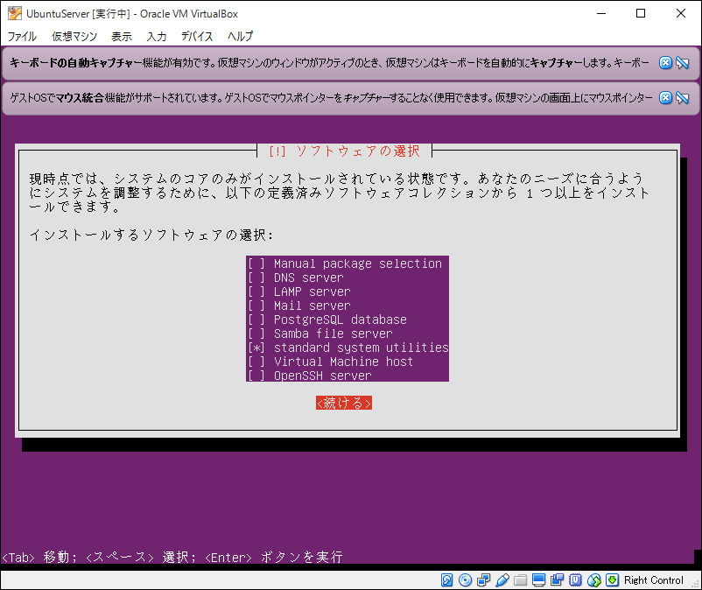Viewport: 702px width, 590px height.
Task: Uncheck standard system utilities
Action: pyautogui.click(x=256, y=348)
